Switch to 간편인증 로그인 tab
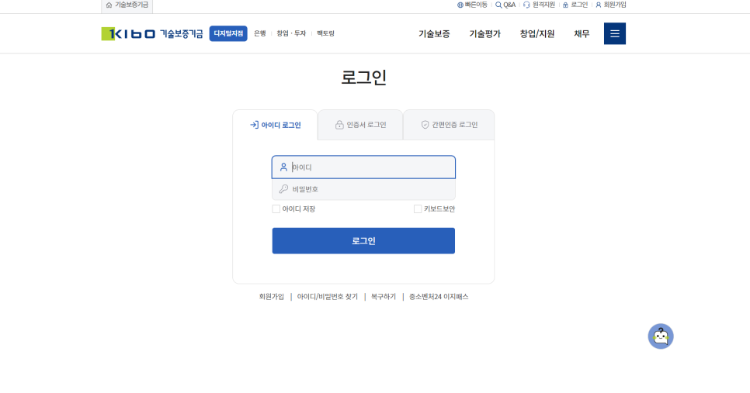Image resolution: width=750 pixels, height=393 pixels. pyautogui.click(x=449, y=125)
